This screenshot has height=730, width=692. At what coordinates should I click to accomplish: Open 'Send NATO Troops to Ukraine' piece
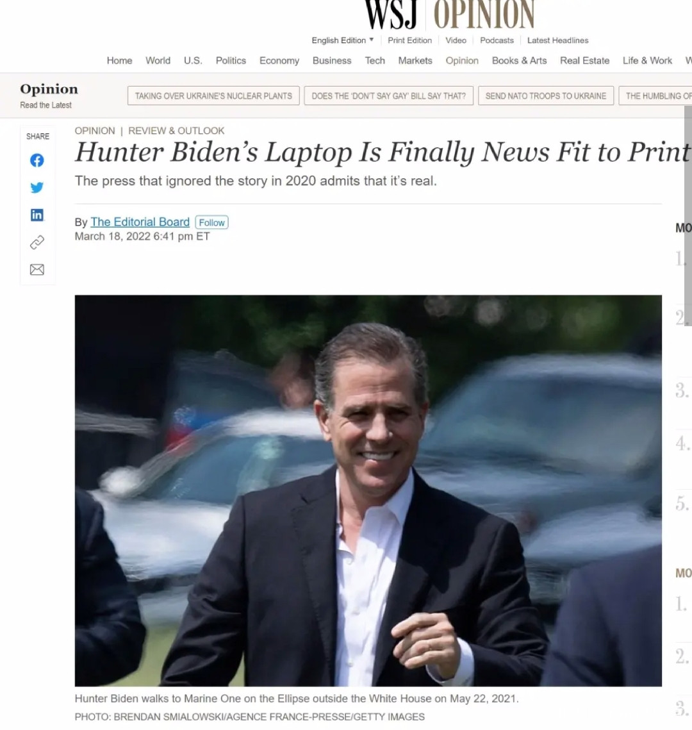click(x=546, y=95)
